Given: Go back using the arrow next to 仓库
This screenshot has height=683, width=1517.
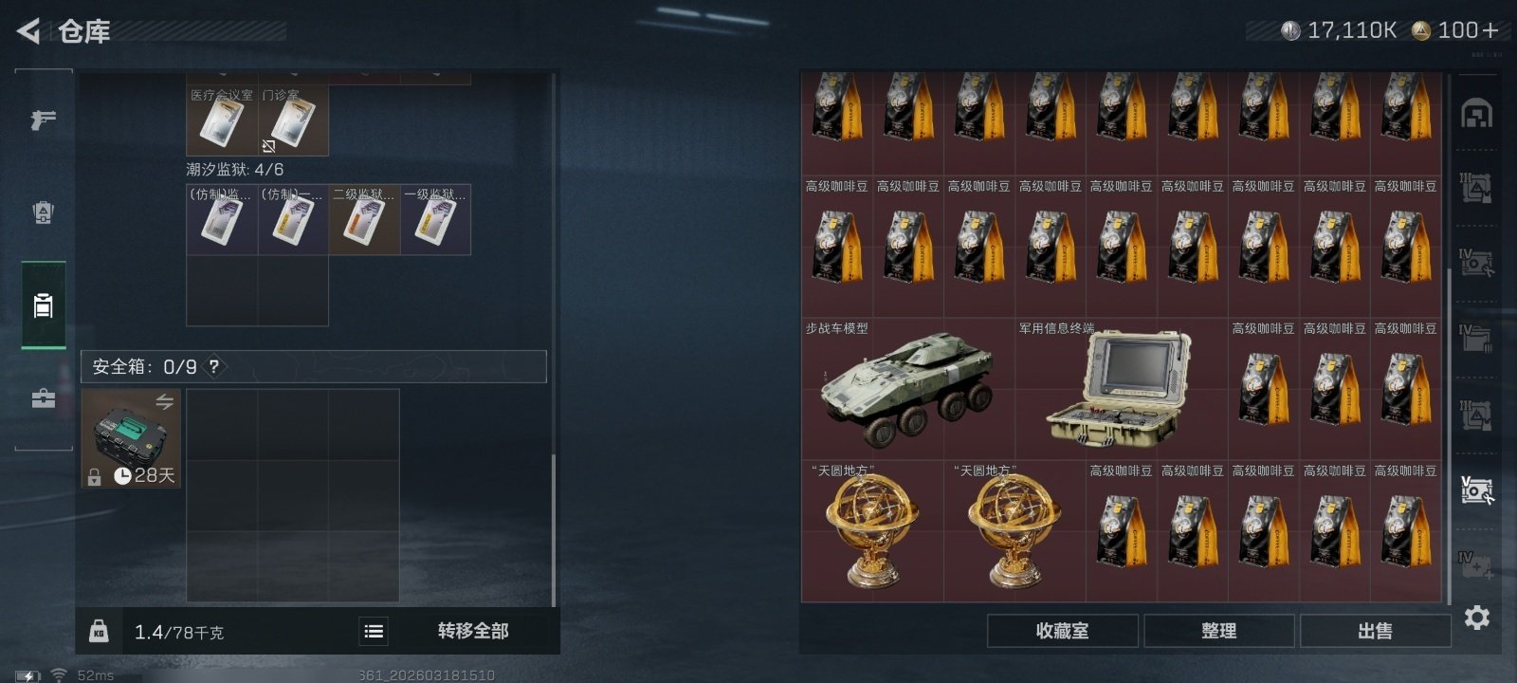Looking at the screenshot, I should click(x=28, y=31).
